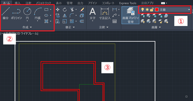Expand the 作成 panel dropdown
Screen dimensions: 193x101
point(31,27)
